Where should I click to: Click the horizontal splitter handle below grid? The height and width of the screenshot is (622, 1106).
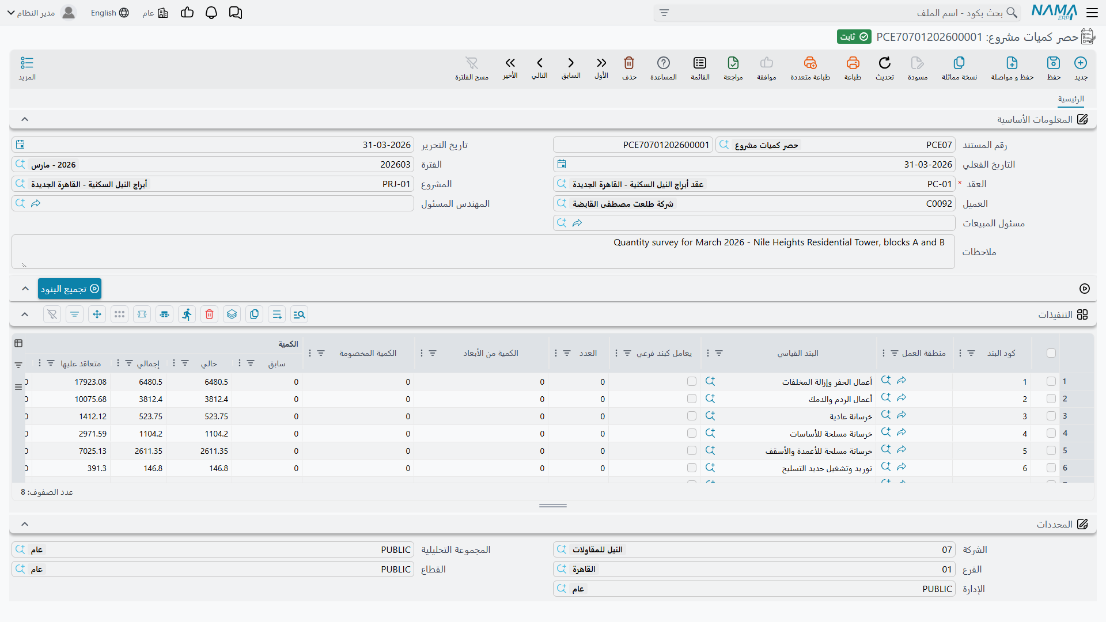click(x=553, y=506)
